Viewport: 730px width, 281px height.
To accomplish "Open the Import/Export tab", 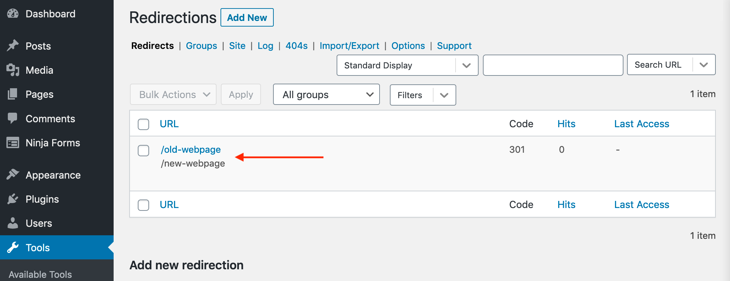I will [349, 46].
